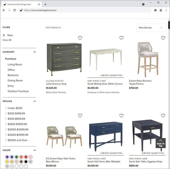
Task: Favorite the Julien Dresser with heart icon
Action: click(80, 38)
